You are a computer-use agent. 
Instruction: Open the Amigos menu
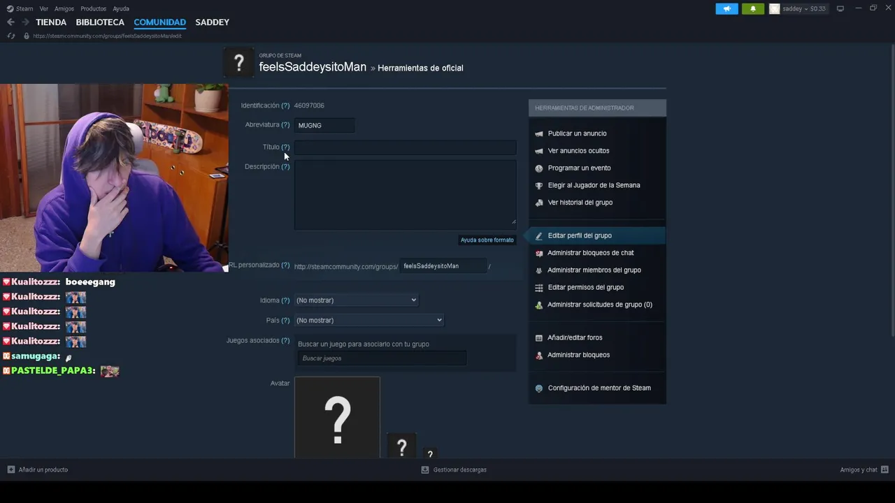coord(64,8)
